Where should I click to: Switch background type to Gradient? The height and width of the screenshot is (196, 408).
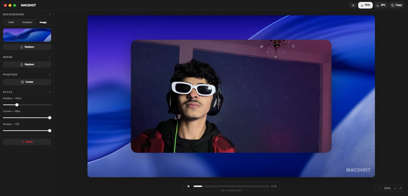[x=27, y=22]
